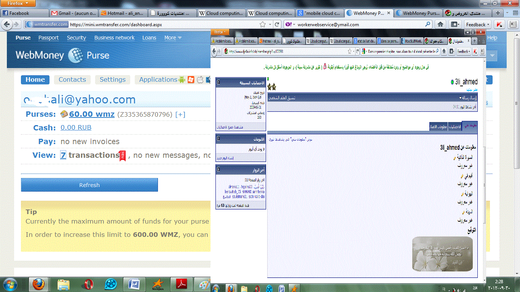Open the Home page button in the outer Firefox toolbar
This screenshot has width=520, height=292.
pos(440,24)
